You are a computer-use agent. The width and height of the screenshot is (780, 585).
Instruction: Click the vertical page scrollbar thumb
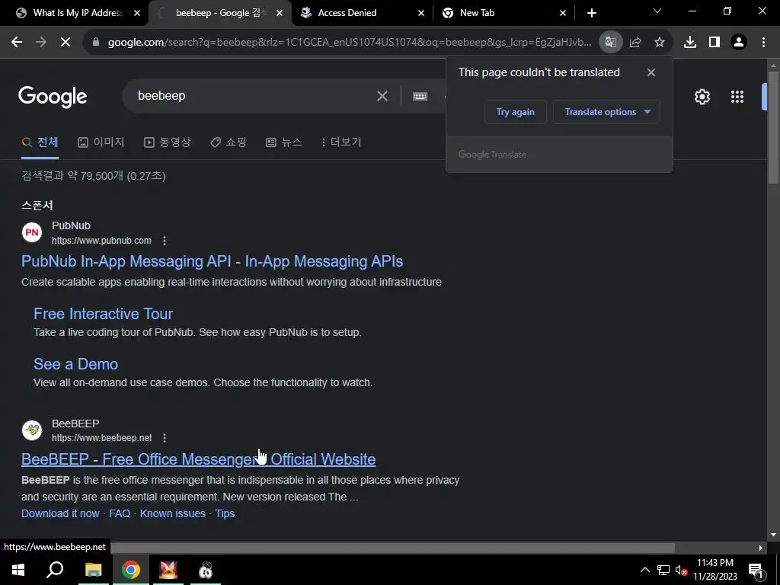click(x=773, y=128)
